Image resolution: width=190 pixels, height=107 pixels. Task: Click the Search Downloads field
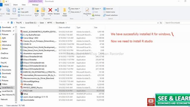click(177, 23)
